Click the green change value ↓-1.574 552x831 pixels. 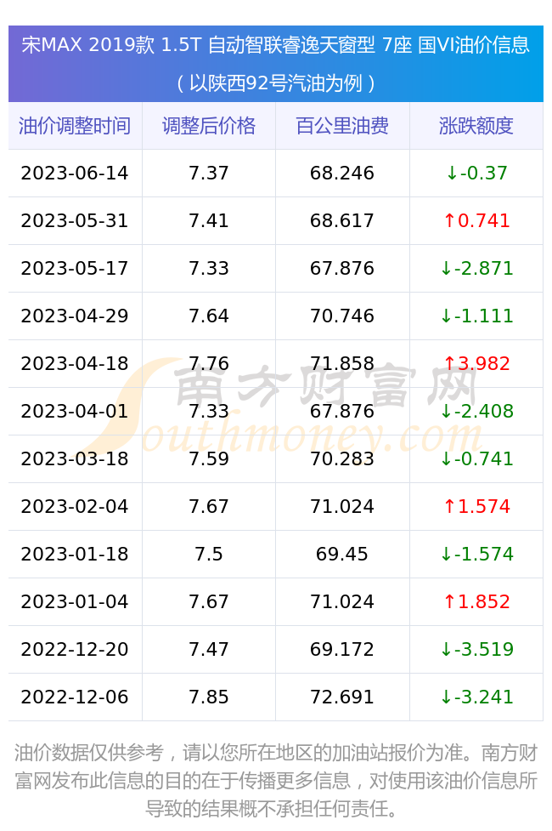[476, 555]
